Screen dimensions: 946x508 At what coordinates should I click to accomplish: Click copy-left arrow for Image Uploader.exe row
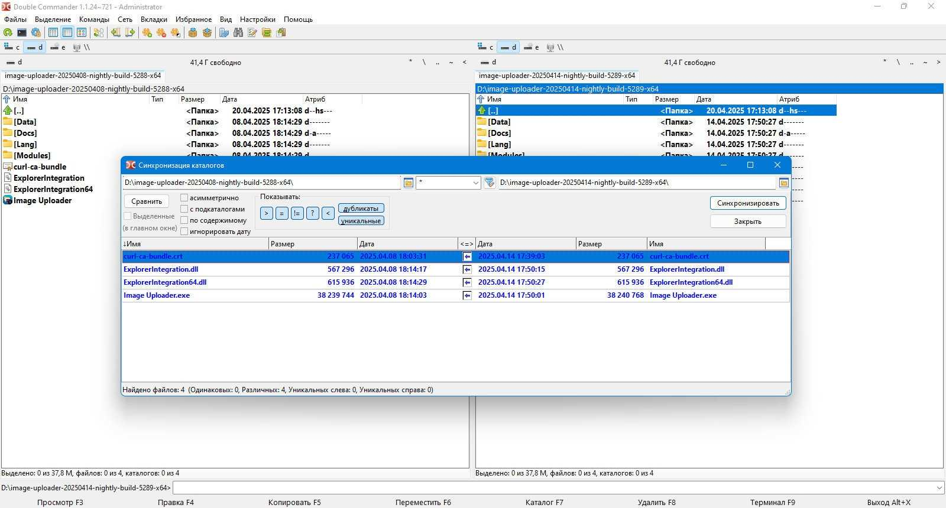(467, 295)
